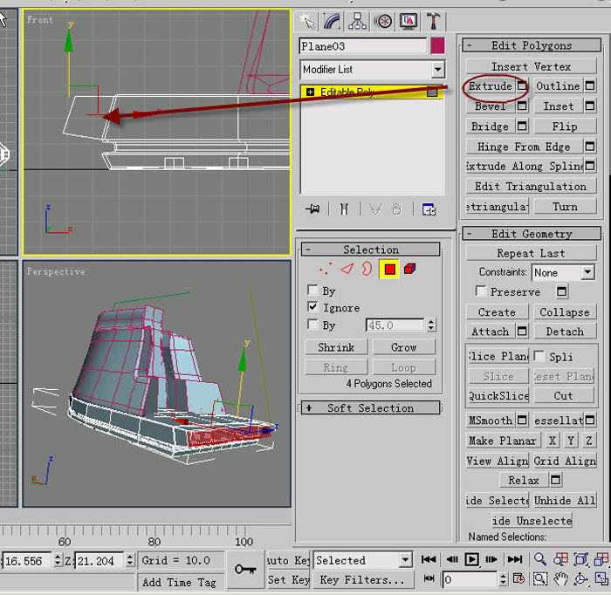
Task: Click the angle spinner beside 45.0
Action: pos(431,325)
